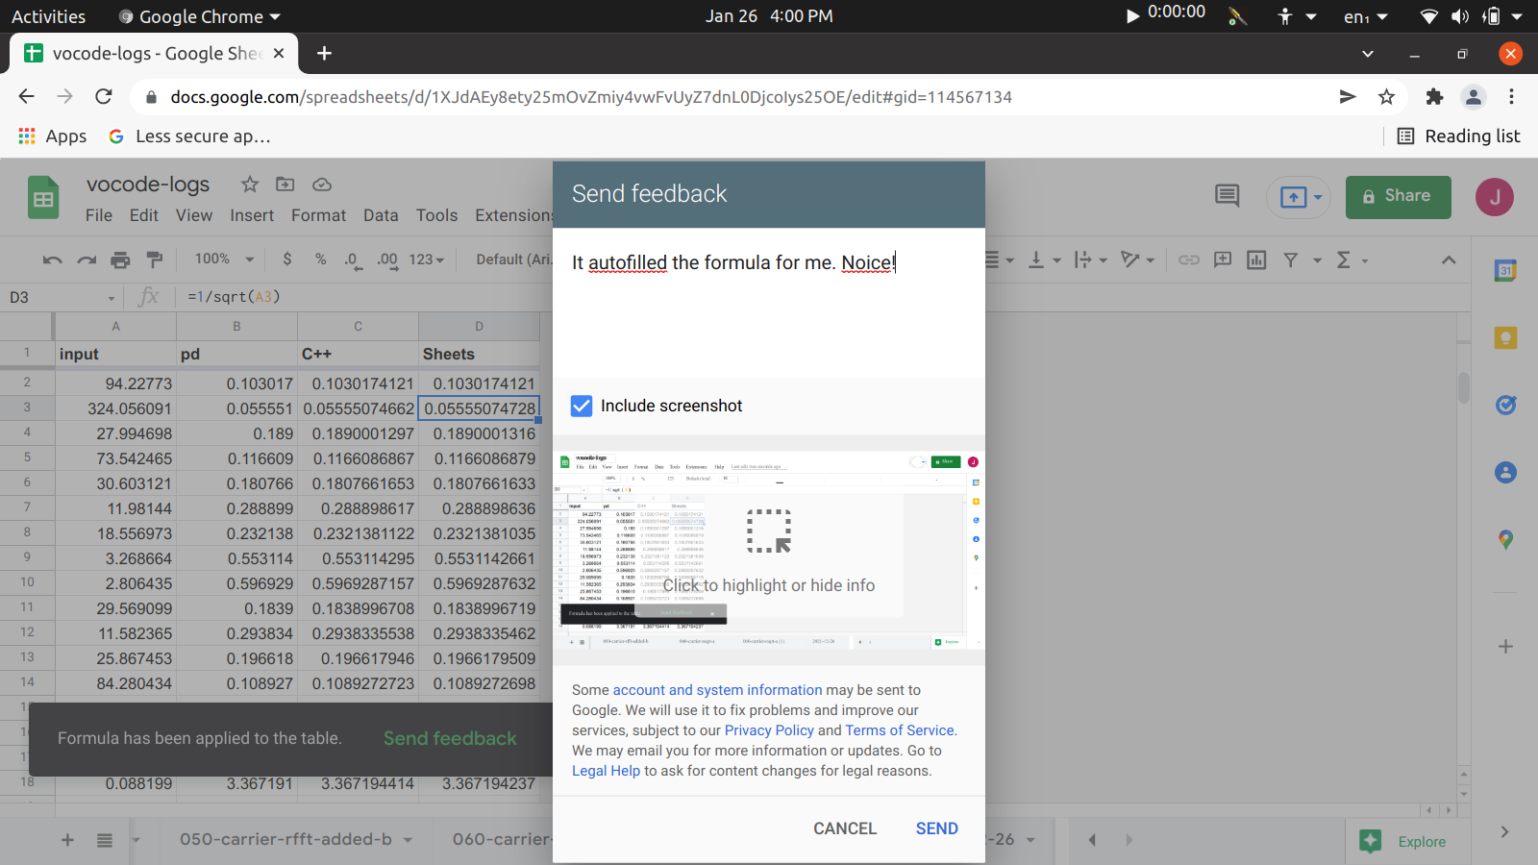Open the File menu
Viewport: 1538px width, 865px height.
(99, 215)
